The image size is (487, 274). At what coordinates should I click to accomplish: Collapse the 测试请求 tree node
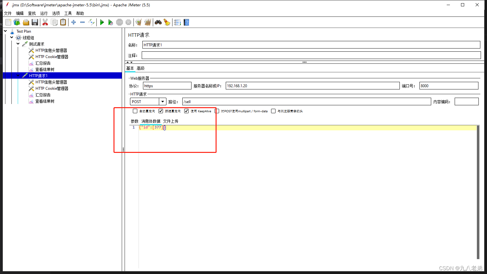(18, 44)
